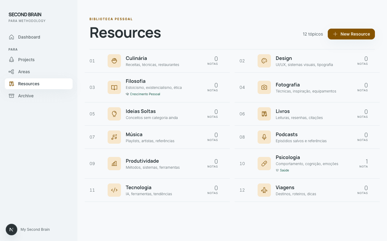Go to Projects in the sidebar
387x241 pixels.
(39, 60)
